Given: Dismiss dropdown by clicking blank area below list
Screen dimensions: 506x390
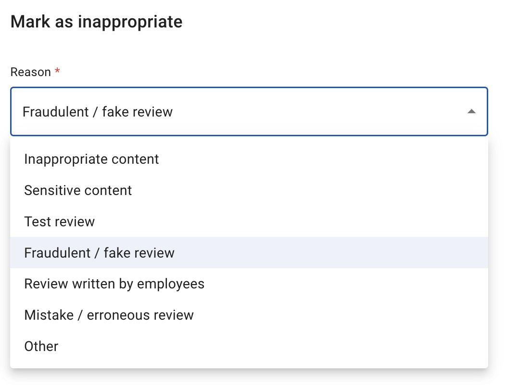Looking at the screenshot, I should pyautogui.click(x=249, y=380).
